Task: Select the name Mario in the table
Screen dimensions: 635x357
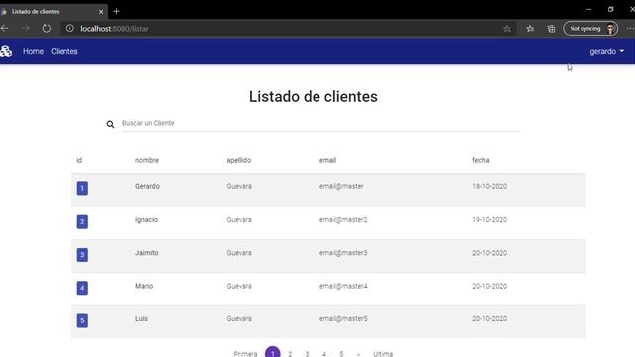Action: click(x=144, y=286)
